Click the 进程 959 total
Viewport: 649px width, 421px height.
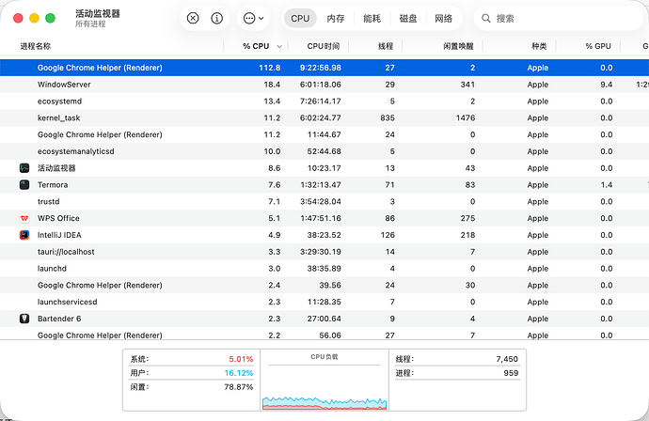[457, 373]
